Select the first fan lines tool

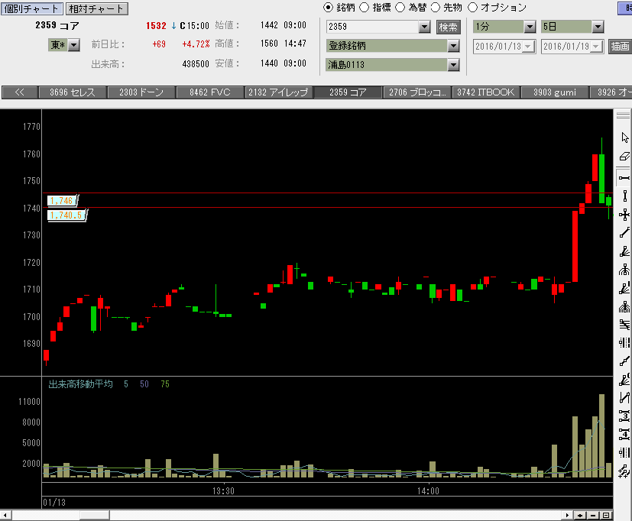624,251
